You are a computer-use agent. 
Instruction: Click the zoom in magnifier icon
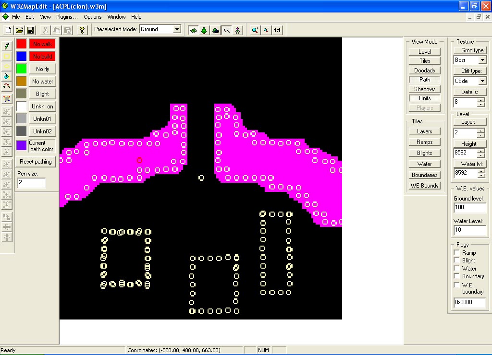tap(255, 30)
